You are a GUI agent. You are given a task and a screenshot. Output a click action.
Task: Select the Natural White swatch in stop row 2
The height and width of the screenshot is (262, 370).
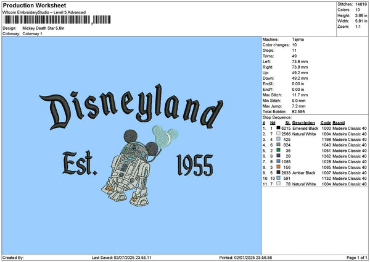pos(279,133)
